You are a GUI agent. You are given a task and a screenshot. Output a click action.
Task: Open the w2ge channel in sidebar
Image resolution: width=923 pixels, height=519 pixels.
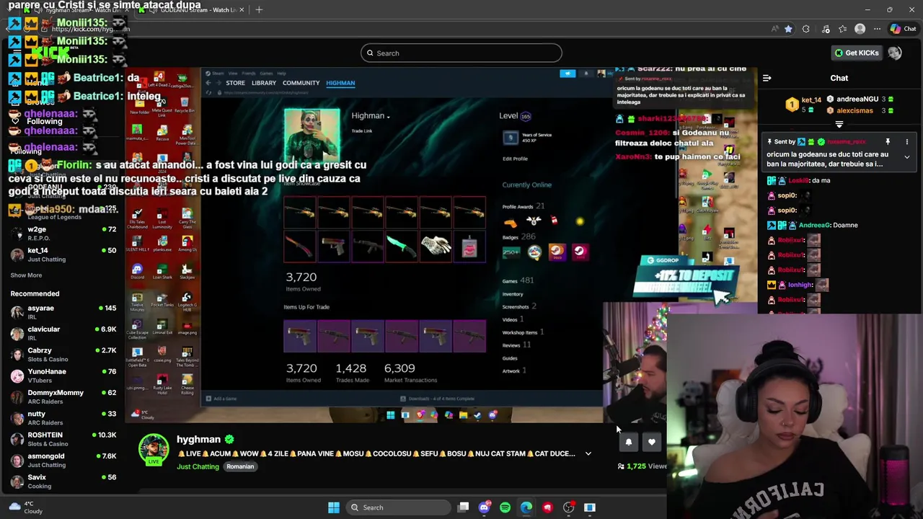63,234
